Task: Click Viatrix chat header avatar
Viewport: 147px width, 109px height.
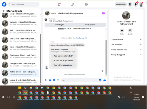Action: pos(47,13)
